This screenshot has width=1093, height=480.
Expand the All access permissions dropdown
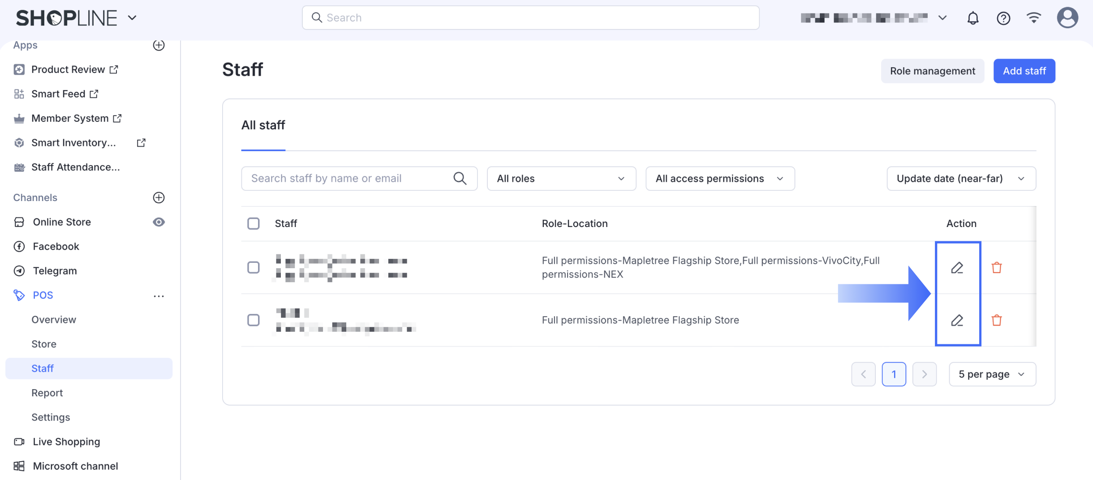tap(720, 179)
